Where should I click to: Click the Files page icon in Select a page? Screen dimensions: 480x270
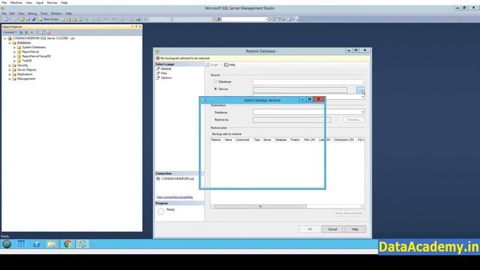[158, 73]
